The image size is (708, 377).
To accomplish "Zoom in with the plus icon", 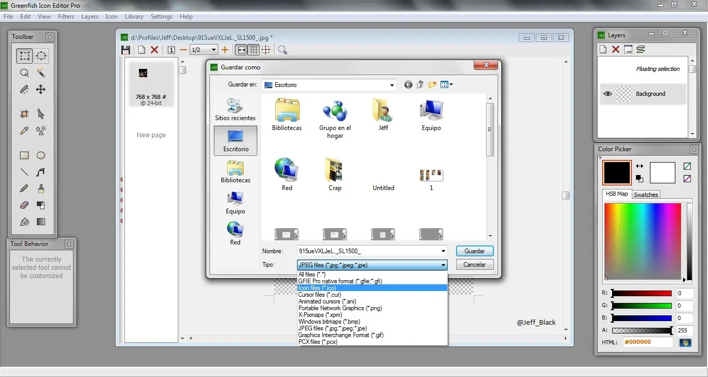I will click(x=225, y=50).
